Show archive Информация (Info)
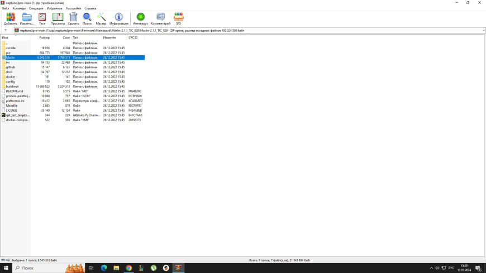 (119, 19)
